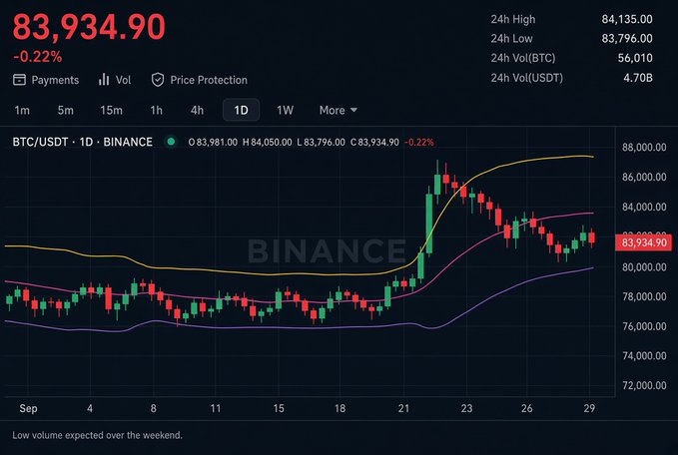Screen dimensions: 678x455
Task: Click the -0.22% change under headline price
Action: pyautogui.click(x=38, y=57)
